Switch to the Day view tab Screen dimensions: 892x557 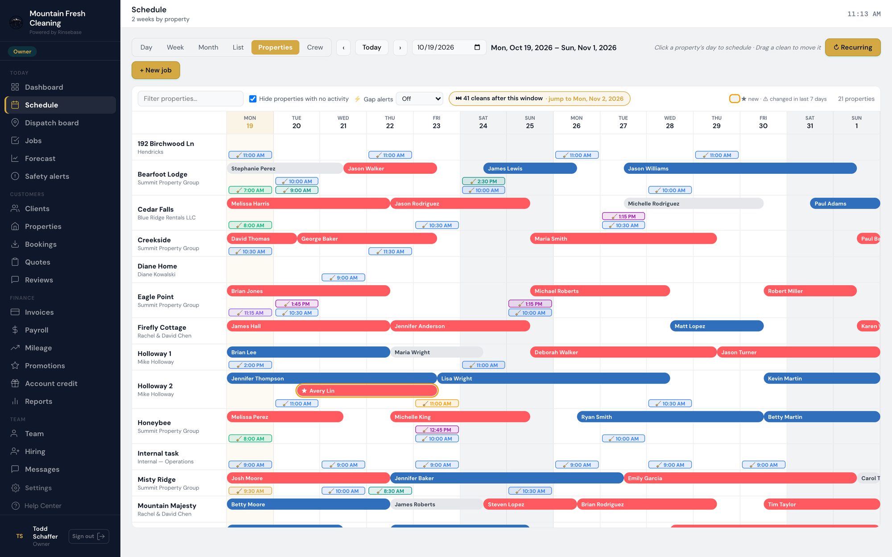click(x=146, y=47)
